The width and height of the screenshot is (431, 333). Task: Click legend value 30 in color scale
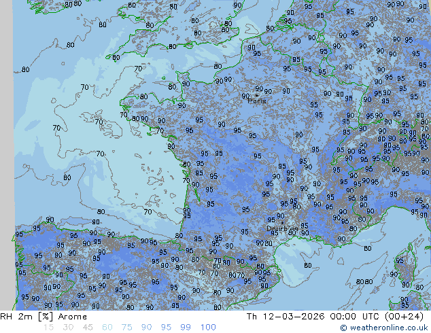point(68,328)
